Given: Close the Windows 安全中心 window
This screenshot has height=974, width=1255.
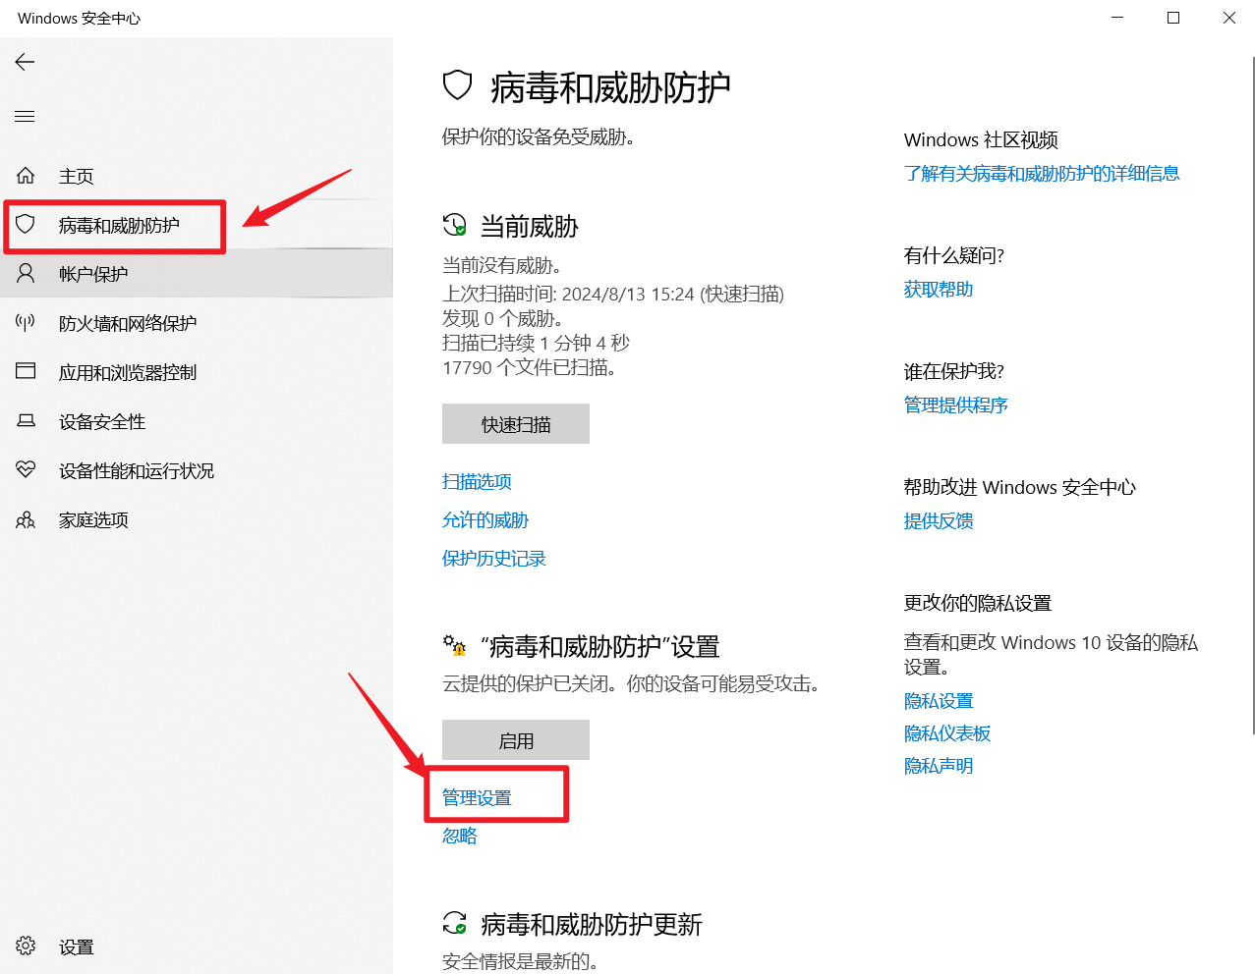Looking at the screenshot, I should tap(1228, 18).
